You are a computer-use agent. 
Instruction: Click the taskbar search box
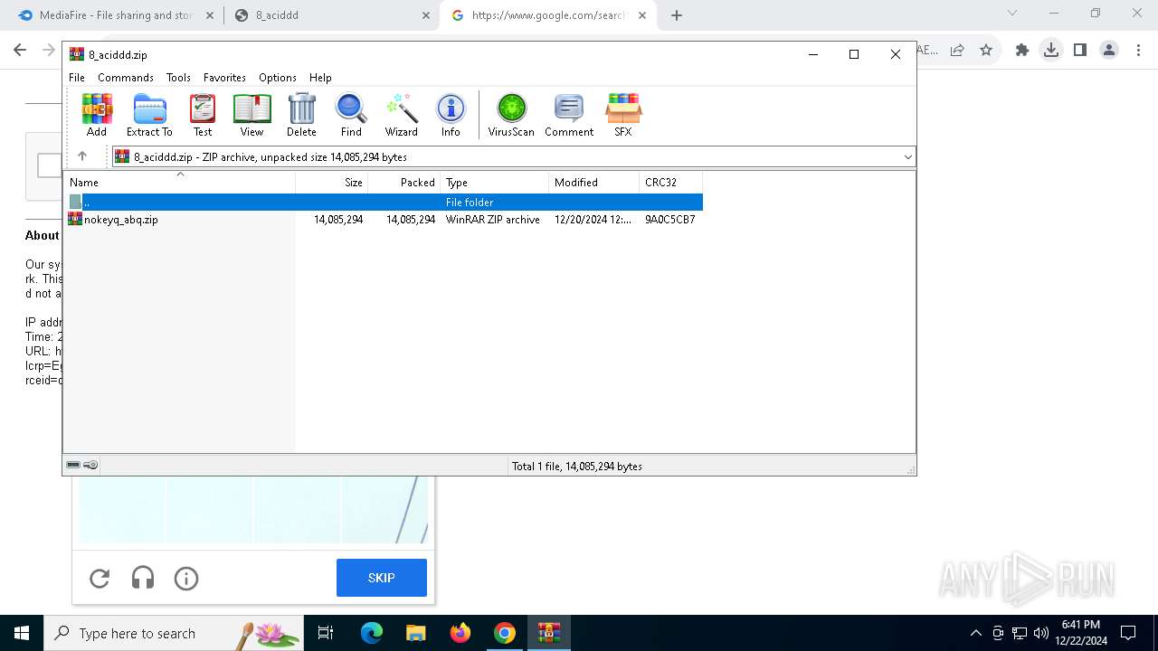[x=174, y=633]
